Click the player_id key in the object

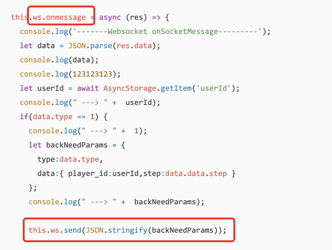coord(88,173)
